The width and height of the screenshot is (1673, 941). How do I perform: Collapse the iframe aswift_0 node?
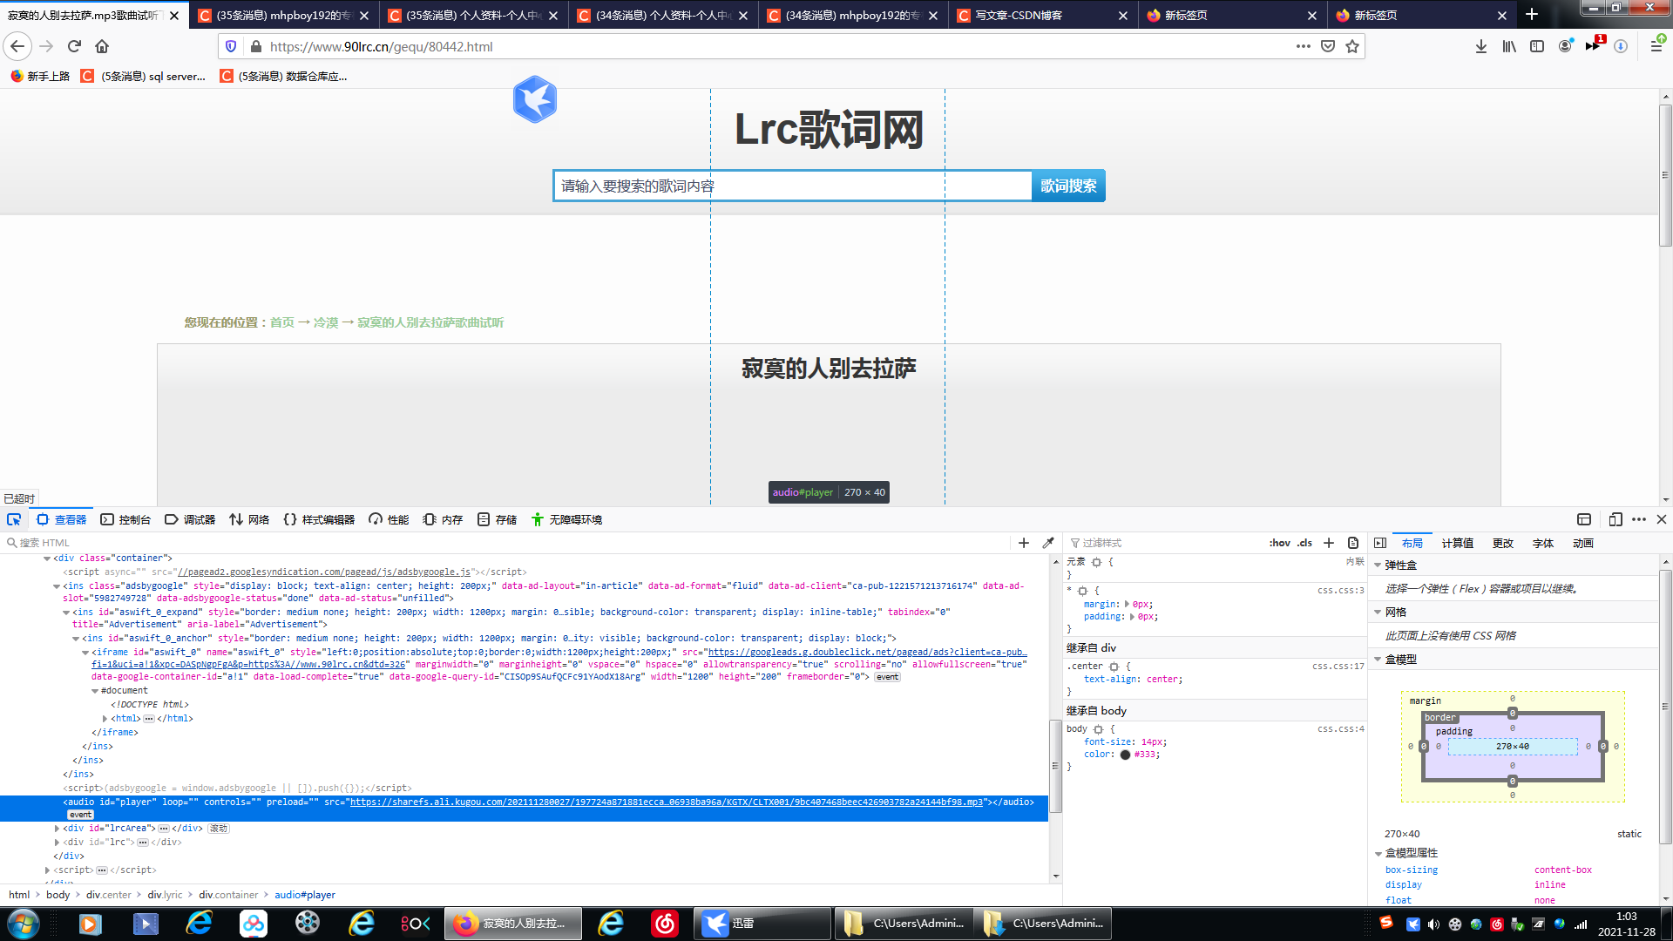[x=85, y=653]
